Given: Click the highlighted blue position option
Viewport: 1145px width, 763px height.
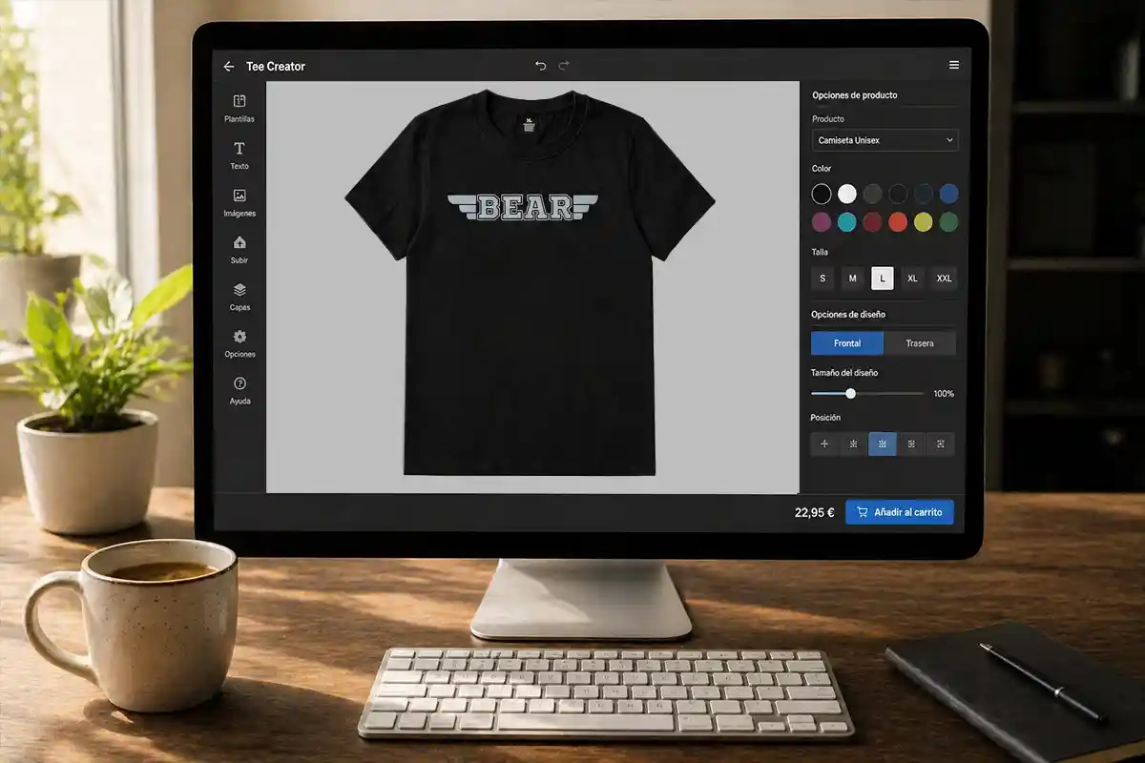Looking at the screenshot, I should pos(883,443).
